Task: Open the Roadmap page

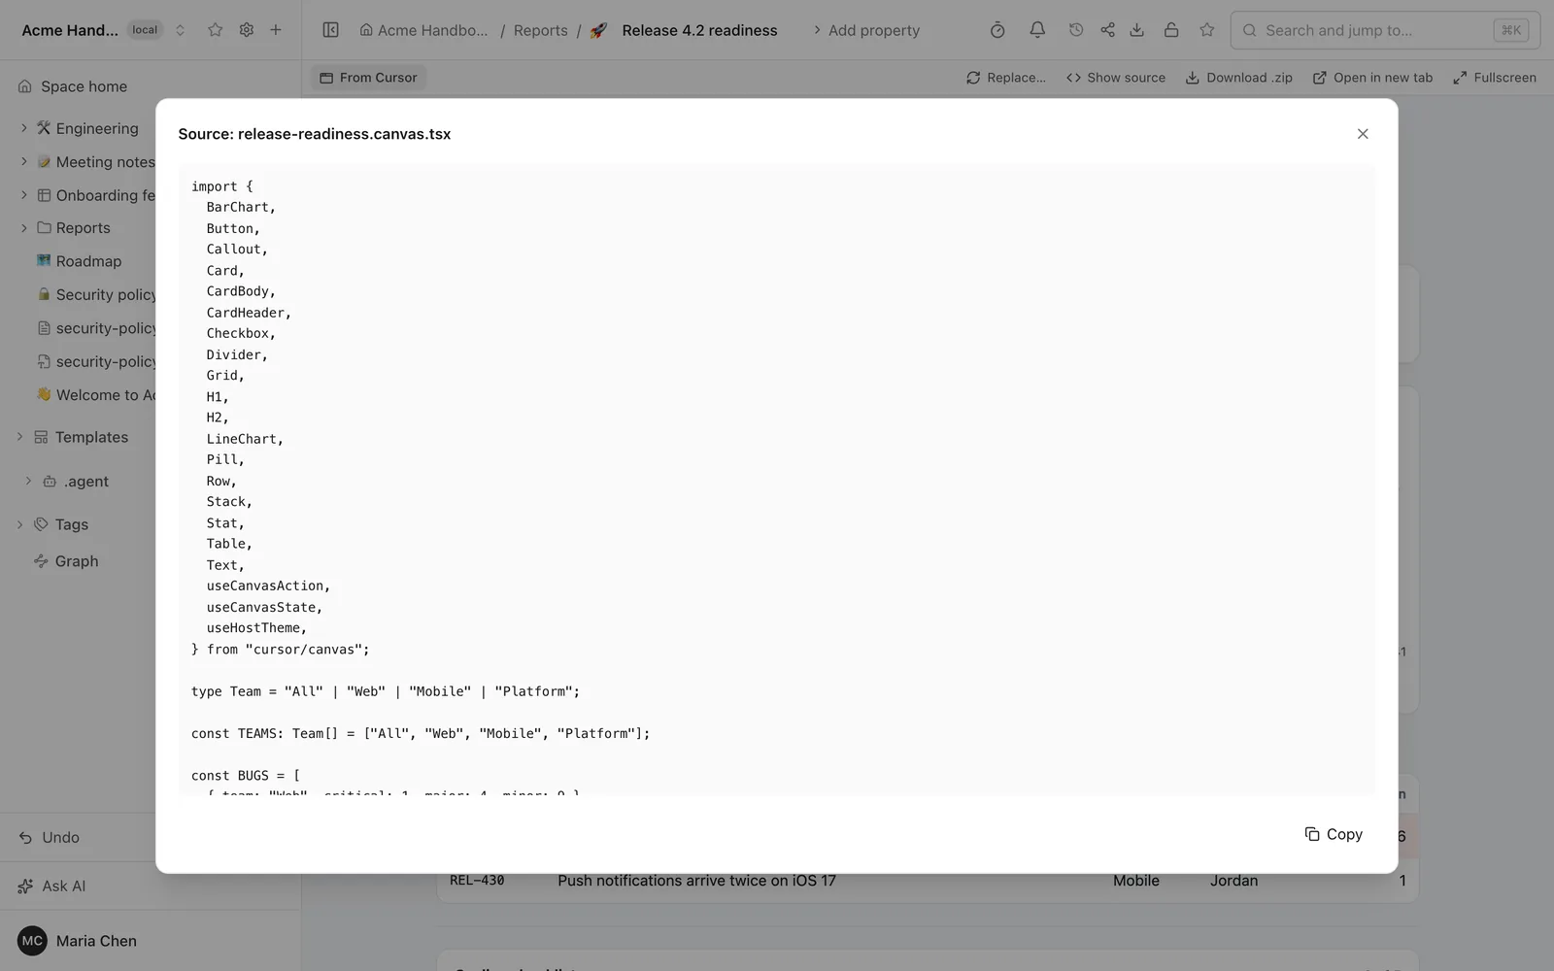Action: point(88,261)
